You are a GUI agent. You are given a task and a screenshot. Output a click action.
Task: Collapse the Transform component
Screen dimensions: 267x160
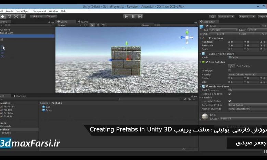200,38
